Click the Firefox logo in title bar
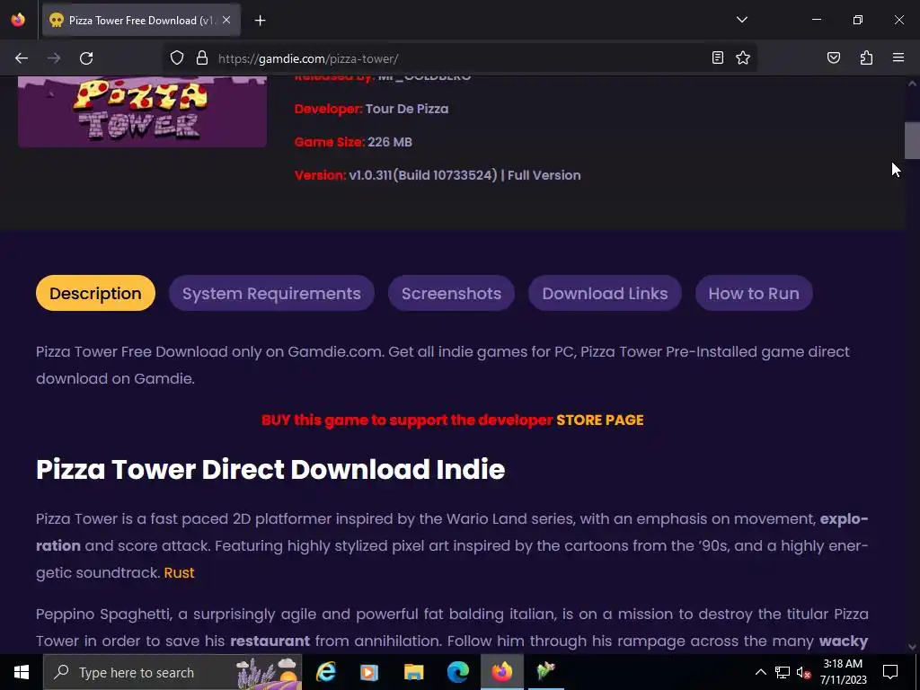 18,20
